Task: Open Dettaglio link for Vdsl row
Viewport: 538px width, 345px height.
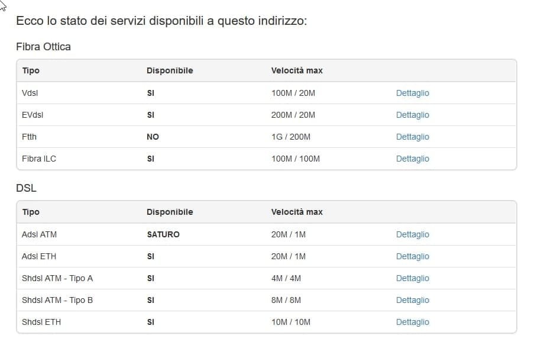Action: pyautogui.click(x=412, y=93)
